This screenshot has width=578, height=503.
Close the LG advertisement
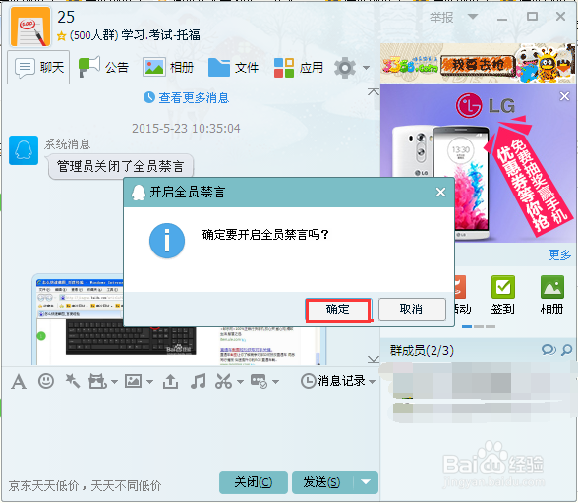coord(564,96)
